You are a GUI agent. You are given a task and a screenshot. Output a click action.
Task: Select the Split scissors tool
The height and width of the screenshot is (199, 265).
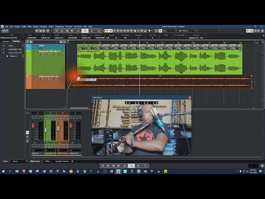(121, 31)
